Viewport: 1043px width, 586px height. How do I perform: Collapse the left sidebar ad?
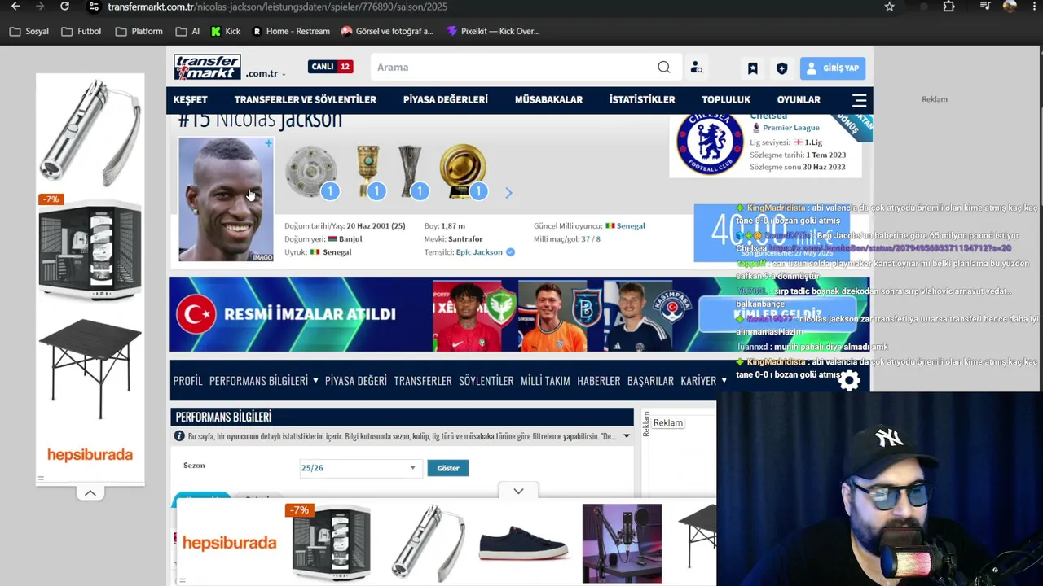[x=90, y=492]
